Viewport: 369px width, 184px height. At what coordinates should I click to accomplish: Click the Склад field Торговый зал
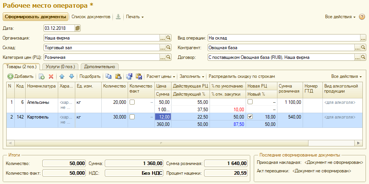tap(102, 48)
